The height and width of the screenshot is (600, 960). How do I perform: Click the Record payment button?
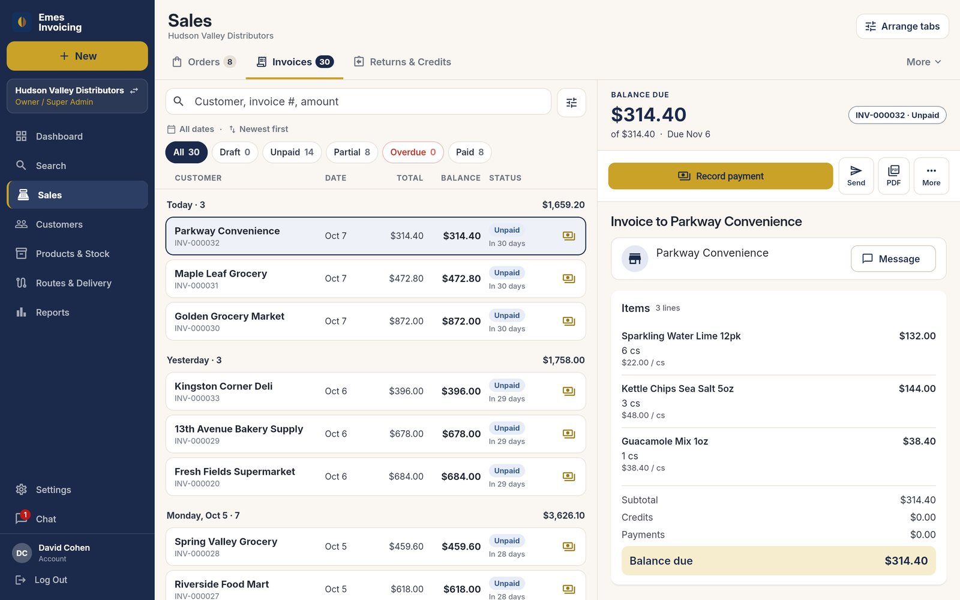click(721, 176)
